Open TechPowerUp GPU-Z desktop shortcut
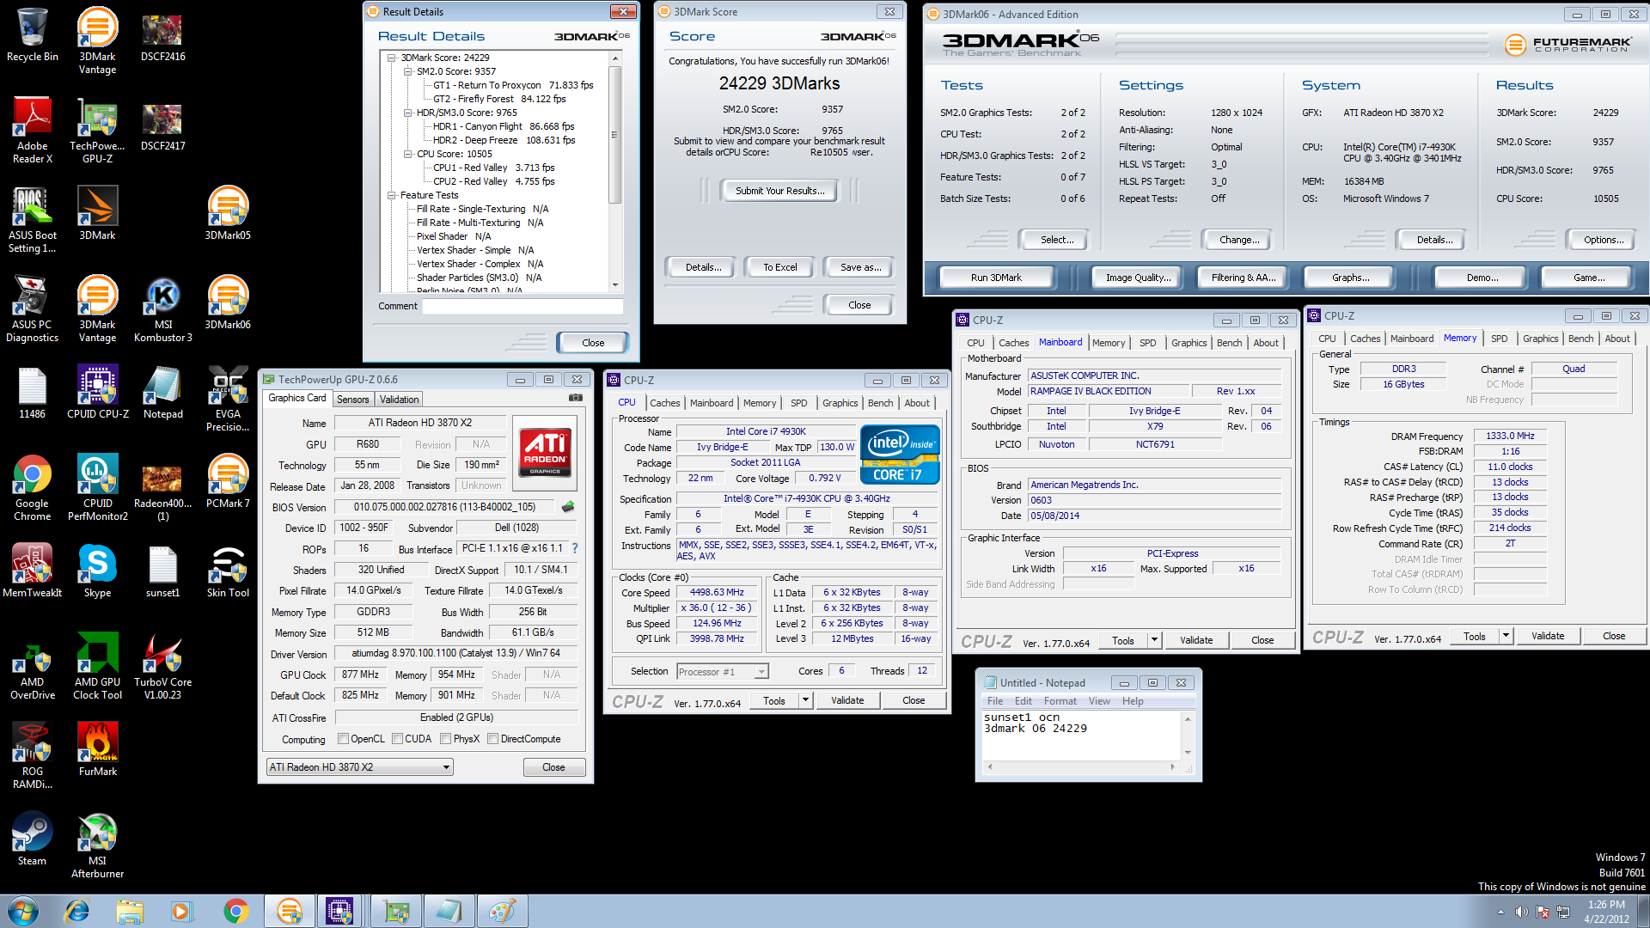1650x928 pixels. pyautogui.click(x=97, y=131)
